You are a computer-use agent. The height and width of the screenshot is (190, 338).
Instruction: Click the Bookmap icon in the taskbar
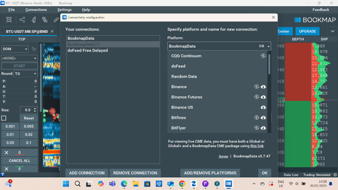point(229,184)
